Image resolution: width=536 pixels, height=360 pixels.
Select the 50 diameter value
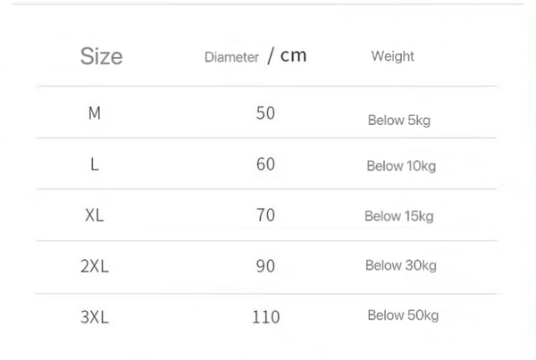point(265,113)
